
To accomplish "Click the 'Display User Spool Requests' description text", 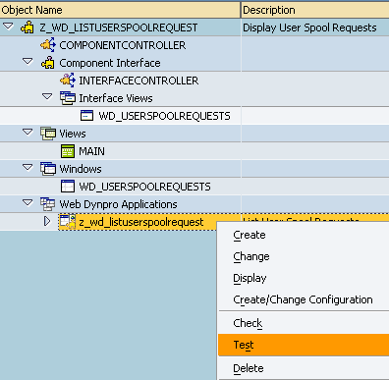I will point(309,27).
